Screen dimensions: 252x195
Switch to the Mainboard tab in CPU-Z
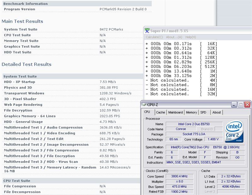(175, 112)
